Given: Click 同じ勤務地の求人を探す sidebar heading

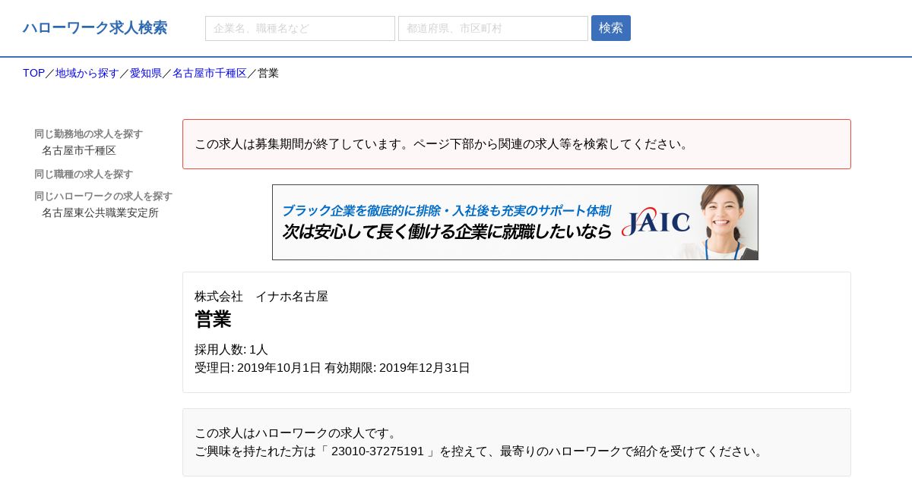Looking at the screenshot, I should [x=88, y=134].
